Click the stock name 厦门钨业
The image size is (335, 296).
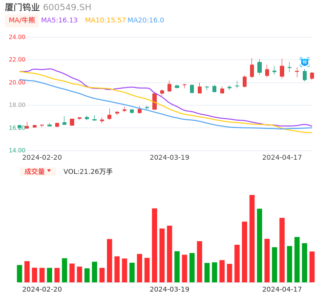[x=22, y=7]
